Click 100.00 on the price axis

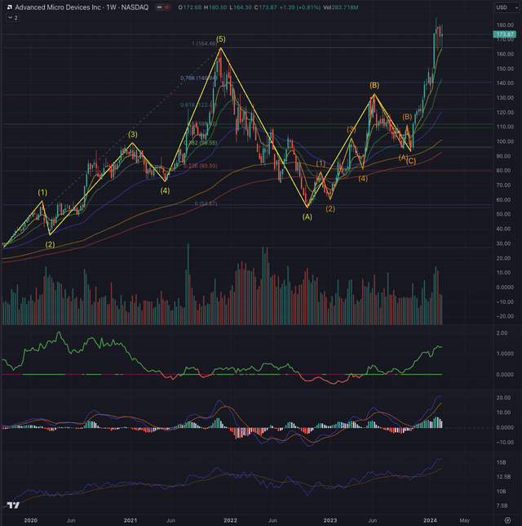(505, 141)
